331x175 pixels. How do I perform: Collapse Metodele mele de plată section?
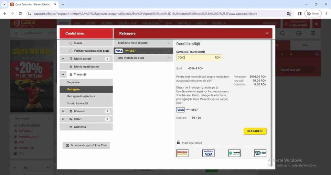pyautogui.click(x=143, y=43)
